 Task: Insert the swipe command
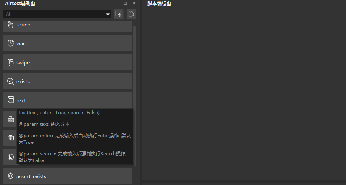click(x=67, y=62)
